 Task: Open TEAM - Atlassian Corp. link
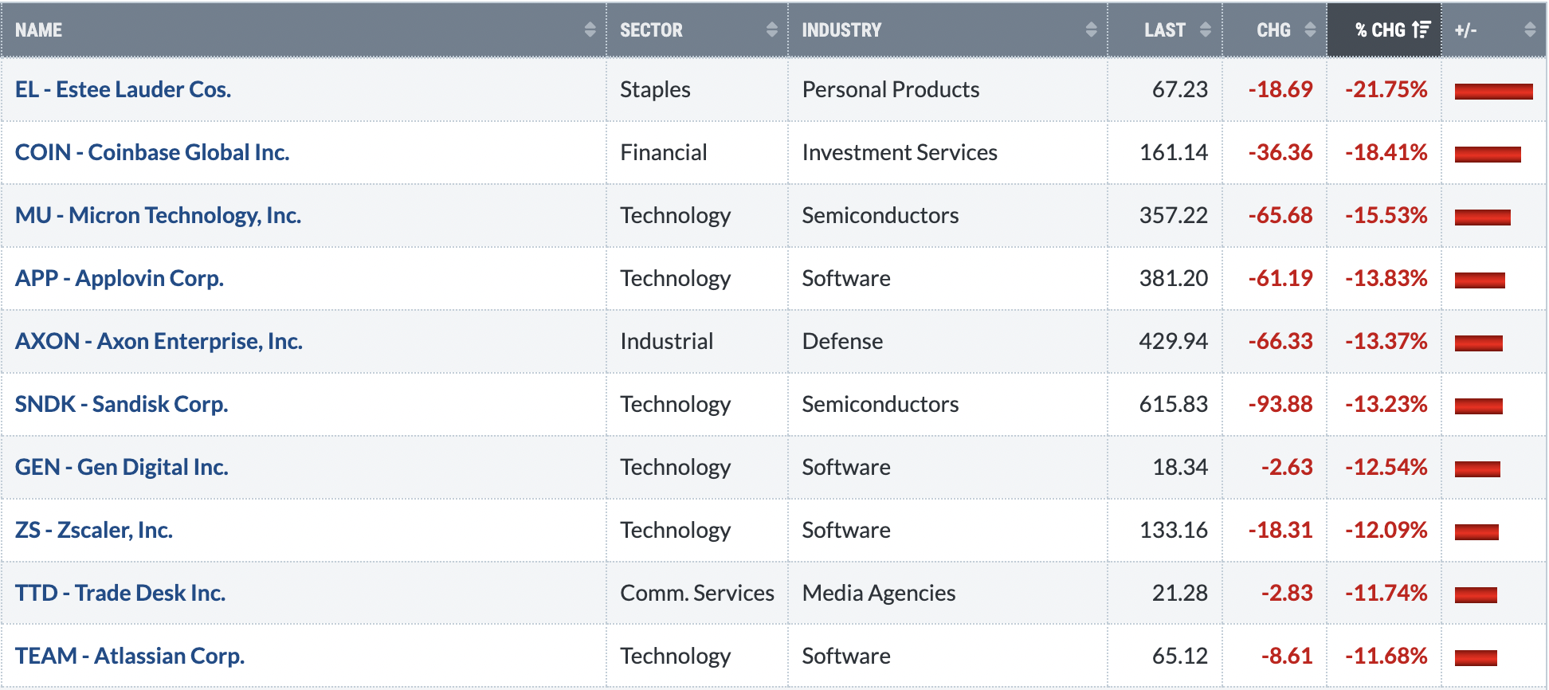click(x=130, y=656)
